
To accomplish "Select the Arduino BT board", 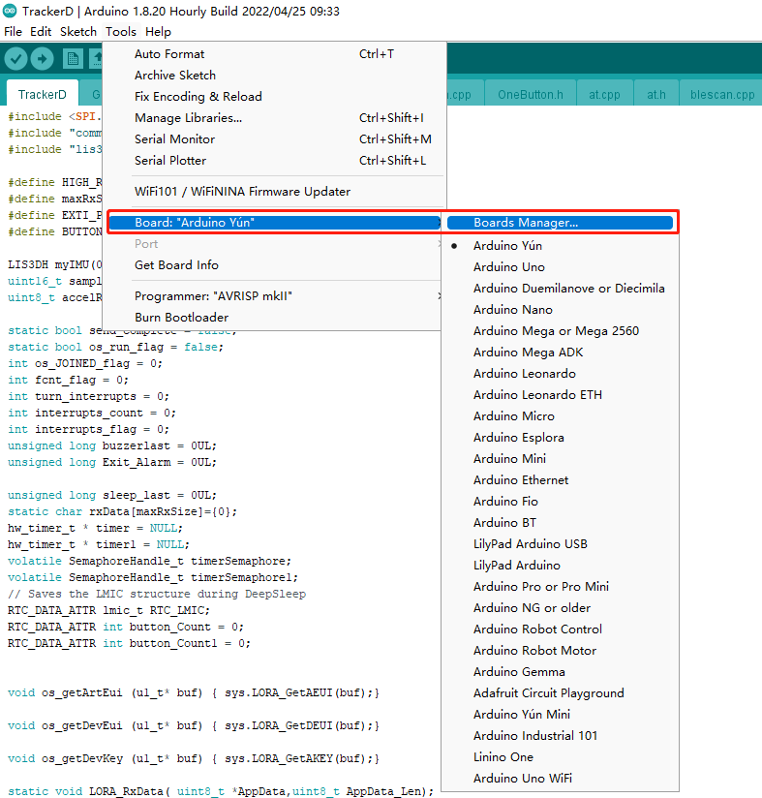I will point(560,523).
